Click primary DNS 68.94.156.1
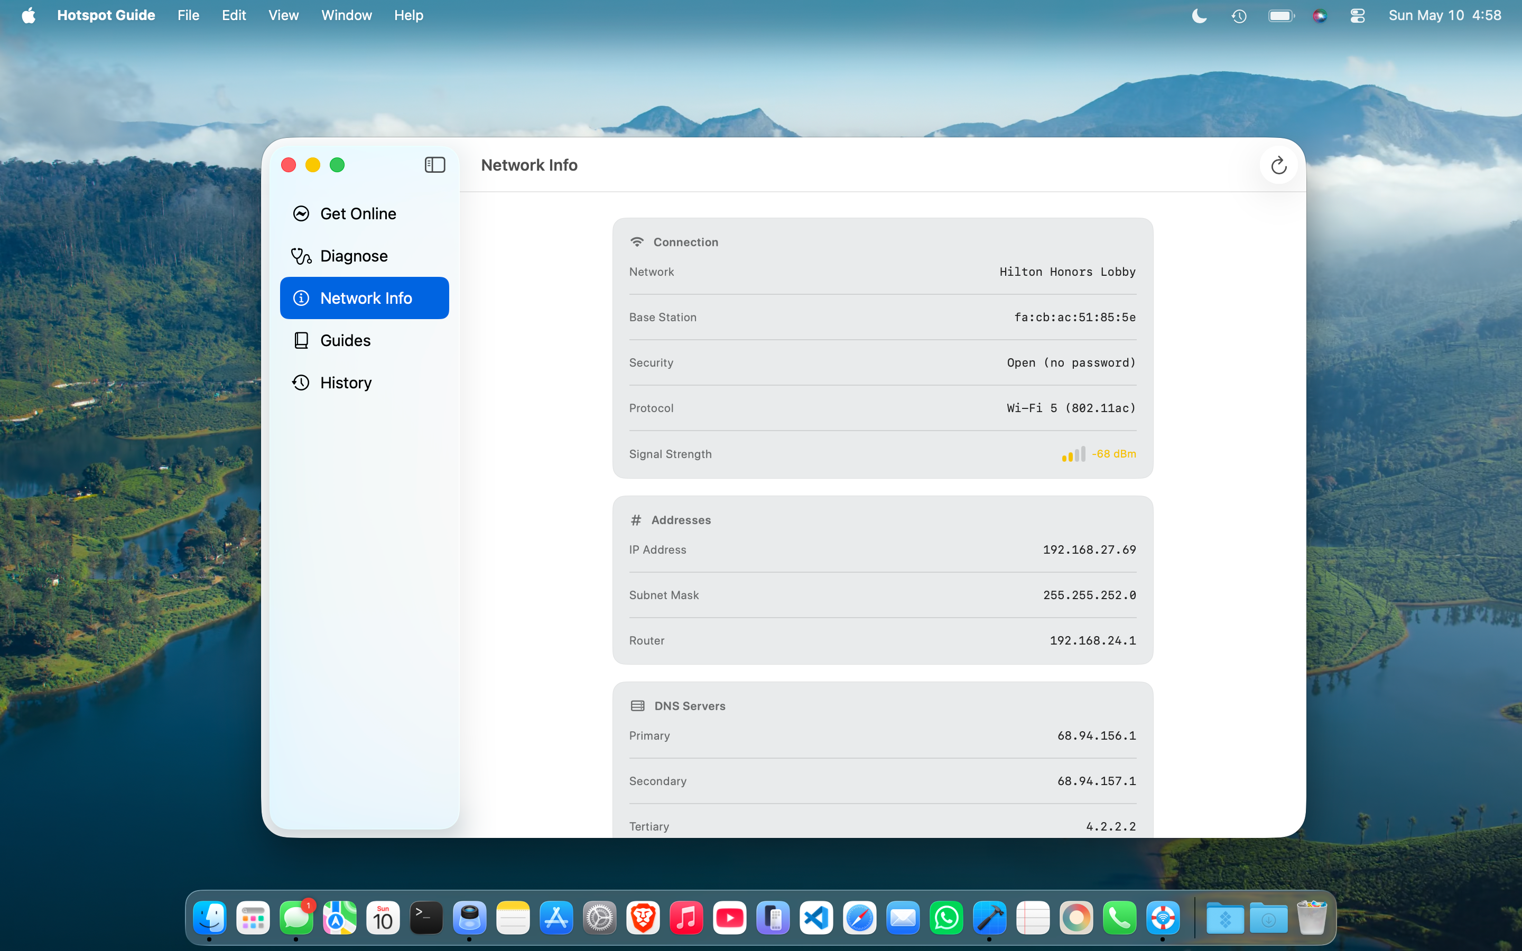The image size is (1522, 951). tap(1096, 736)
